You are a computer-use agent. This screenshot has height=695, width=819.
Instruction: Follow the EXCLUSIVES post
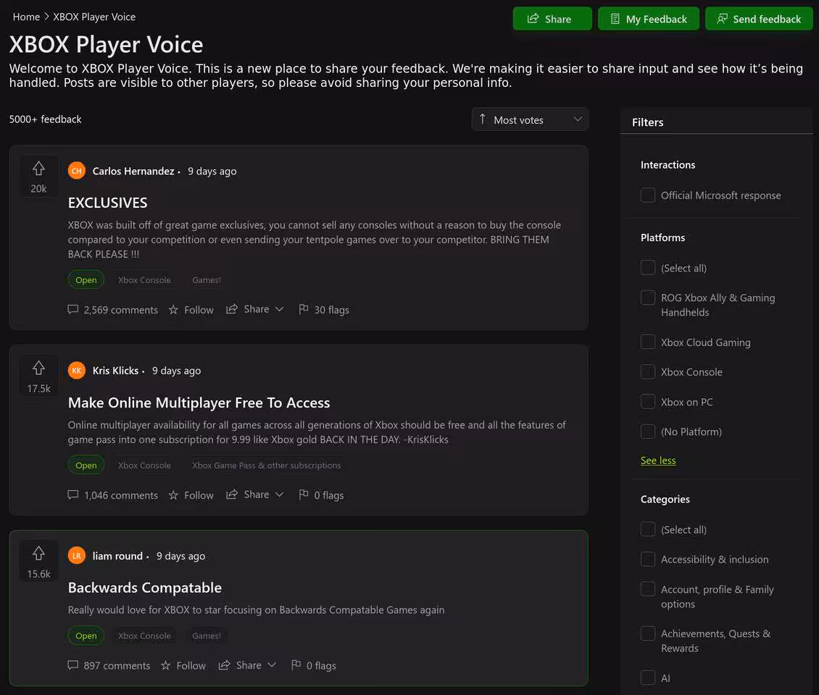(x=191, y=310)
